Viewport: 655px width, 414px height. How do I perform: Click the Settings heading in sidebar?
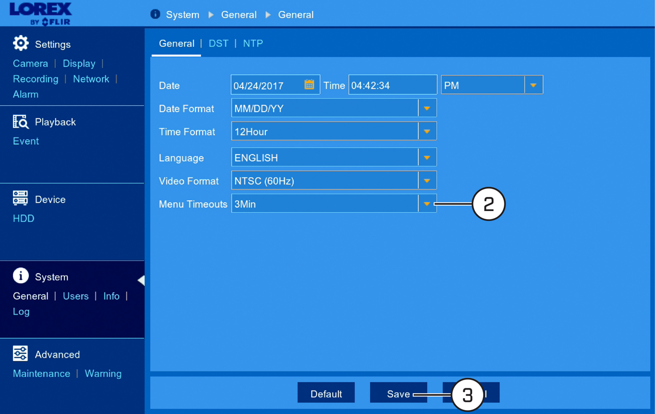(53, 44)
